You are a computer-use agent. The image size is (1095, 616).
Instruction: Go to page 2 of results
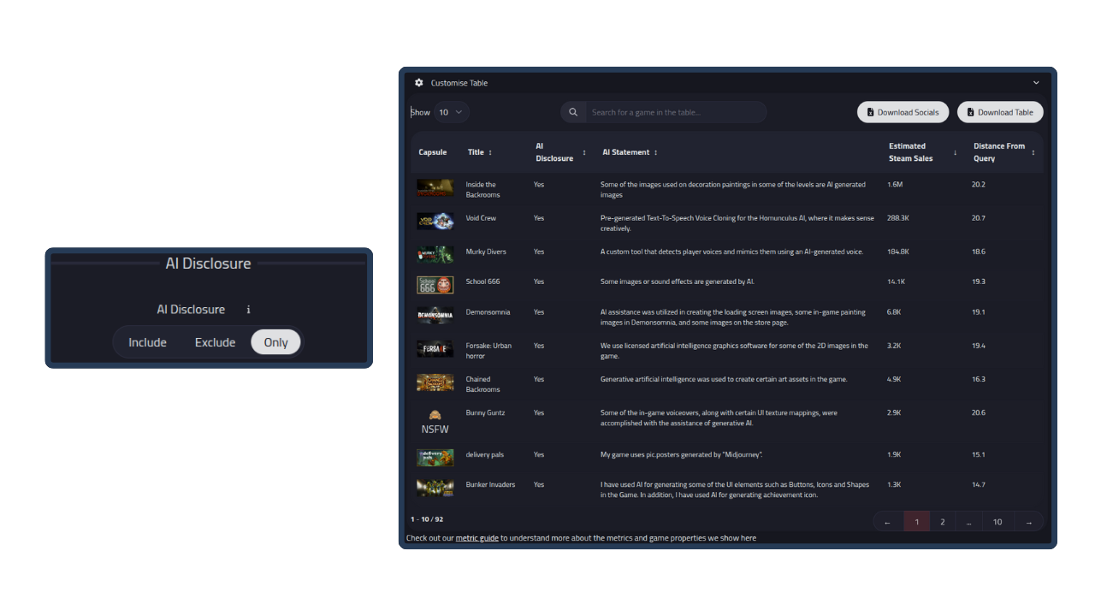pyautogui.click(x=943, y=522)
